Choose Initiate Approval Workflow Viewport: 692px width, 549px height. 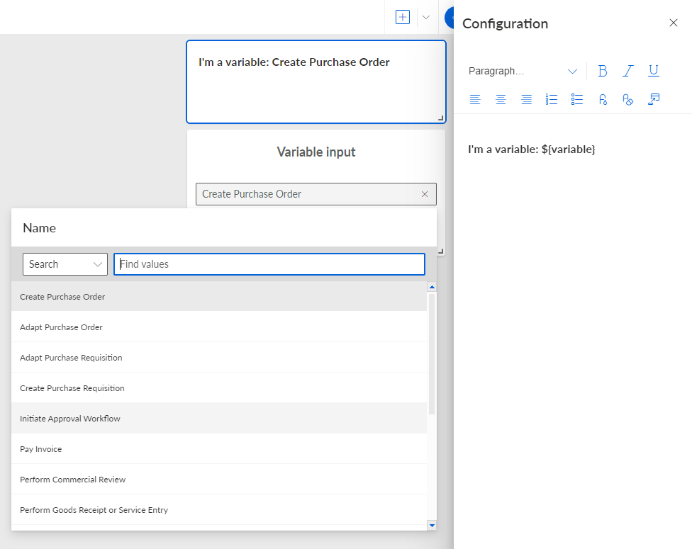click(x=219, y=419)
